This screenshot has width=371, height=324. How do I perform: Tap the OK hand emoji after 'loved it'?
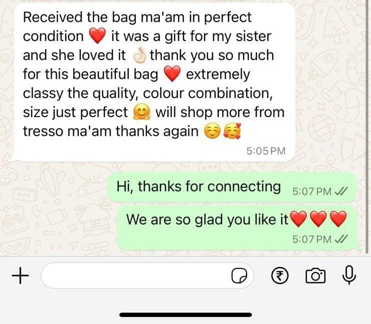point(139,55)
